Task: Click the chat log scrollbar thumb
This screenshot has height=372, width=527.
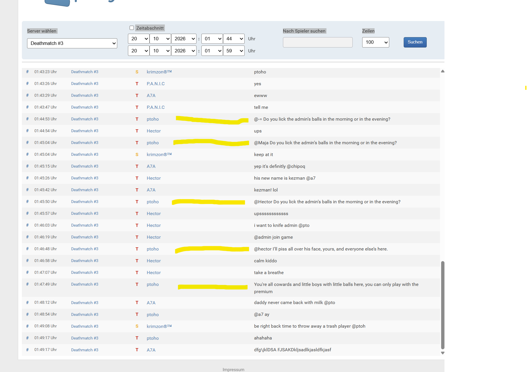Action: pyautogui.click(x=443, y=305)
